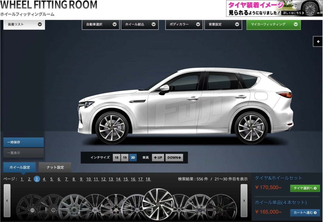Select 18 inch wheel size
The image size is (323, 222).
116,158
